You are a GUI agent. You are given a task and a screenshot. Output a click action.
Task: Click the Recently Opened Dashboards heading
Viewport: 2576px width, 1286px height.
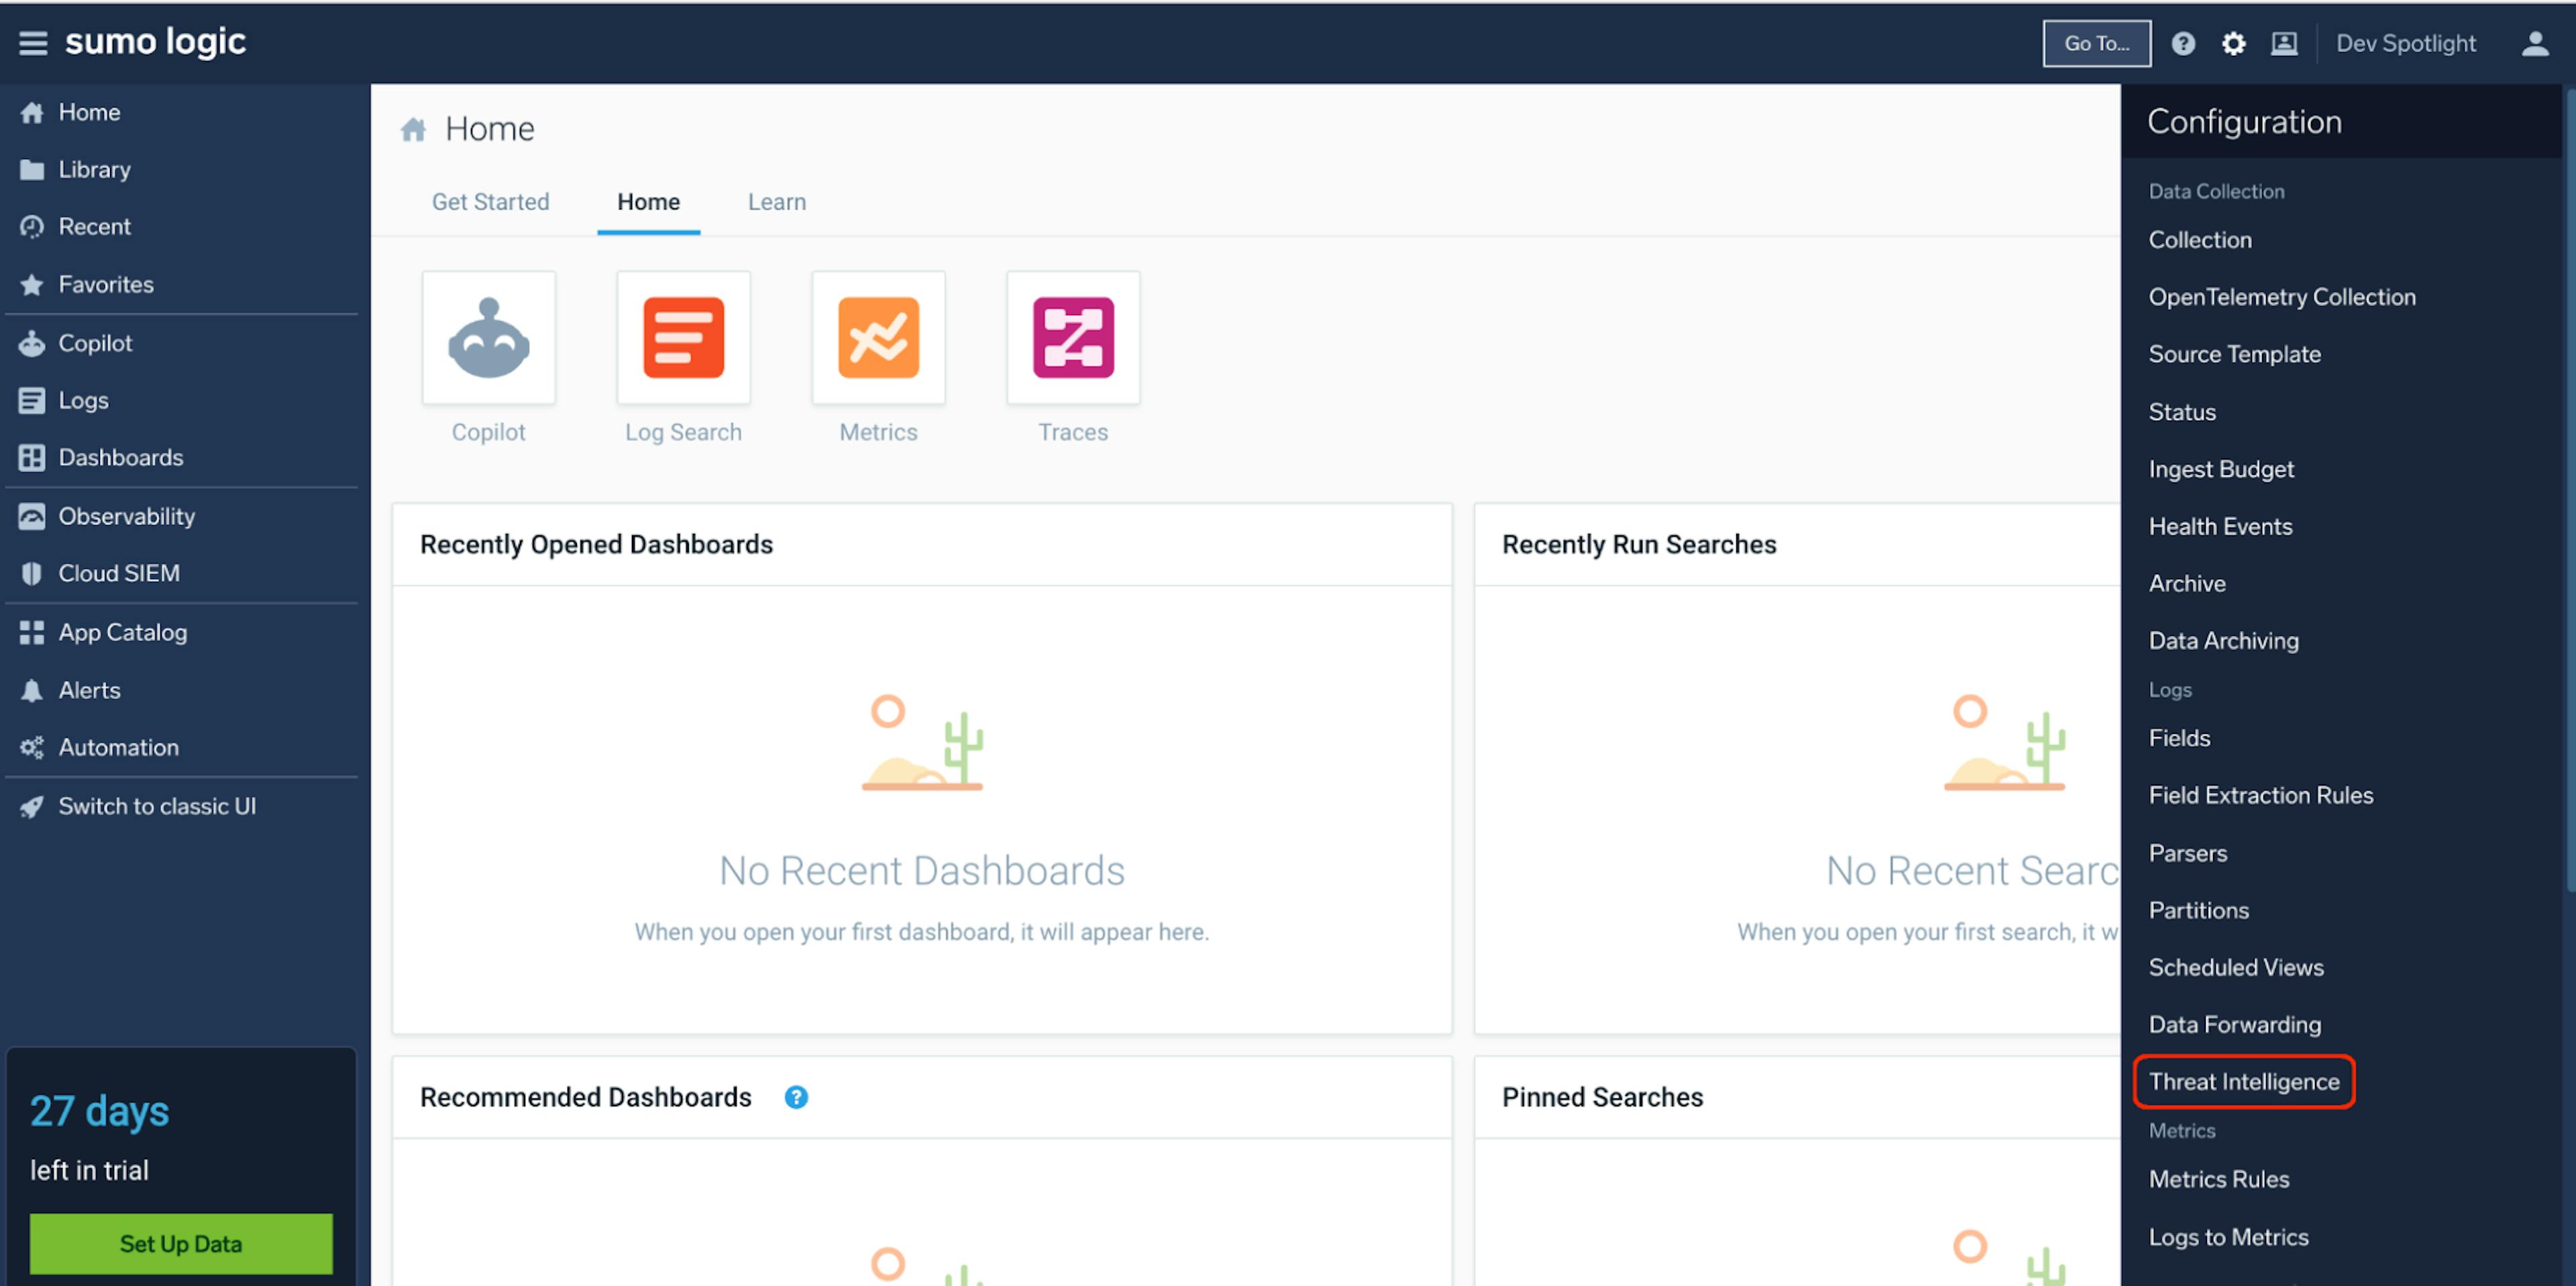tap(596, 544)
